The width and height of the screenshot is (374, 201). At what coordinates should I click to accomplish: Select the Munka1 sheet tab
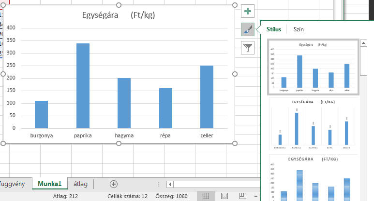click(50, 184)
